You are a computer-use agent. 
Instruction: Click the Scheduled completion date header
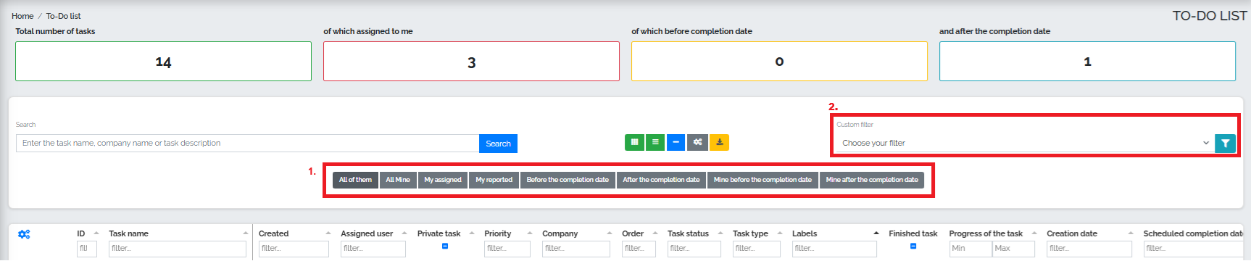click(x=1193, y=233)
